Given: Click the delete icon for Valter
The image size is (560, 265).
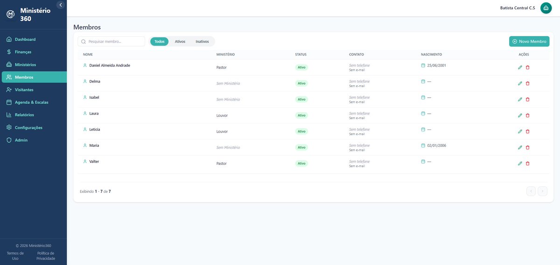Looking at the screenshot, I should click(528, 163).
